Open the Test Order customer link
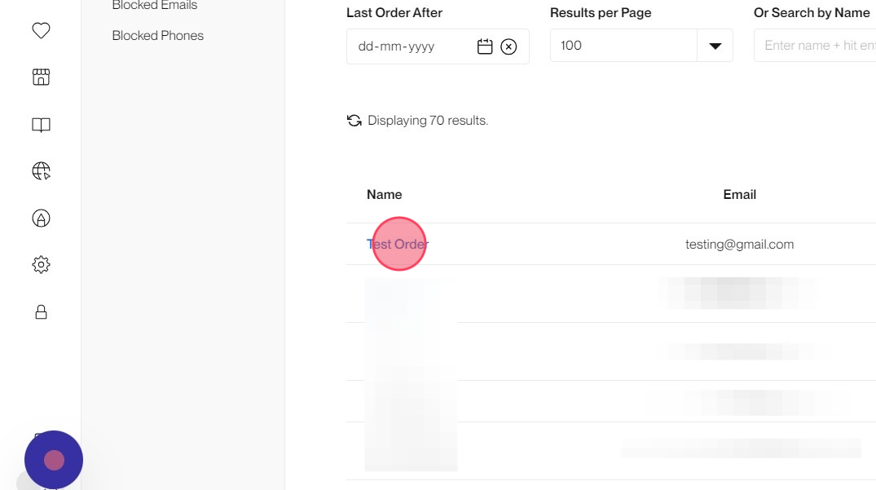 (398, 244)
